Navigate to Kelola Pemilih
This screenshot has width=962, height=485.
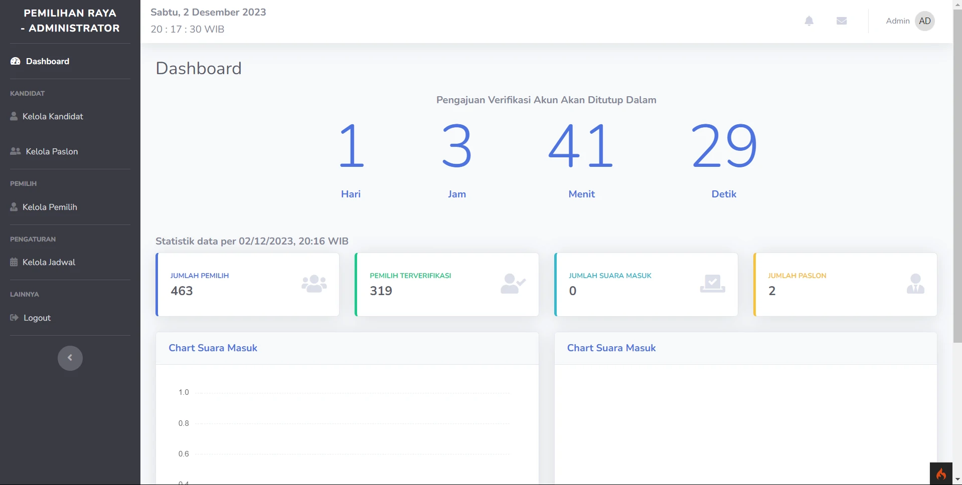(50, 207)
